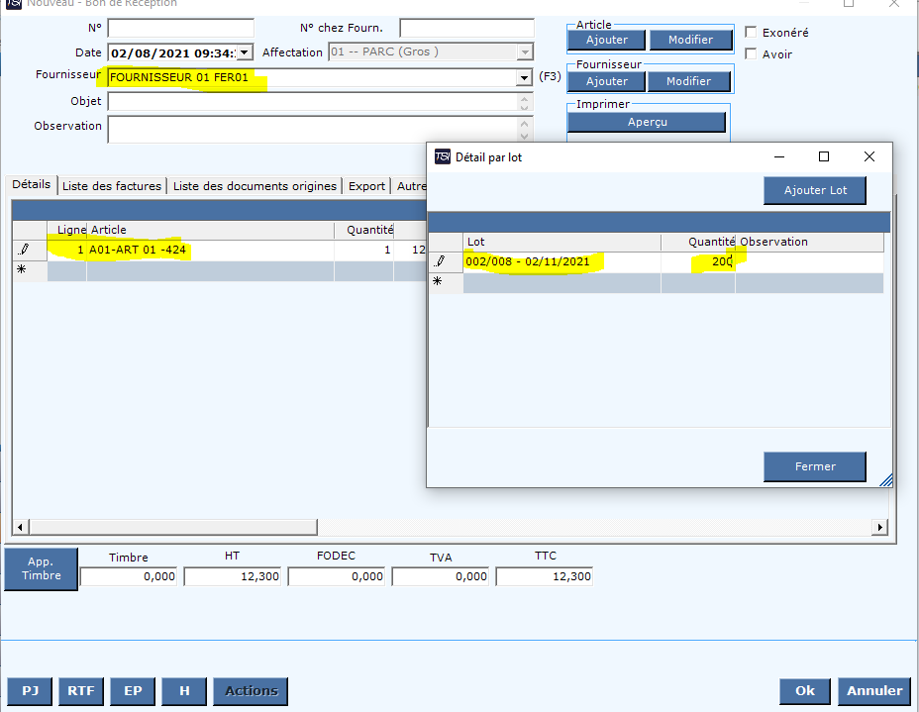
Task: Click the left scroll arrow of the Détails grid
Action: pos(20,527)
